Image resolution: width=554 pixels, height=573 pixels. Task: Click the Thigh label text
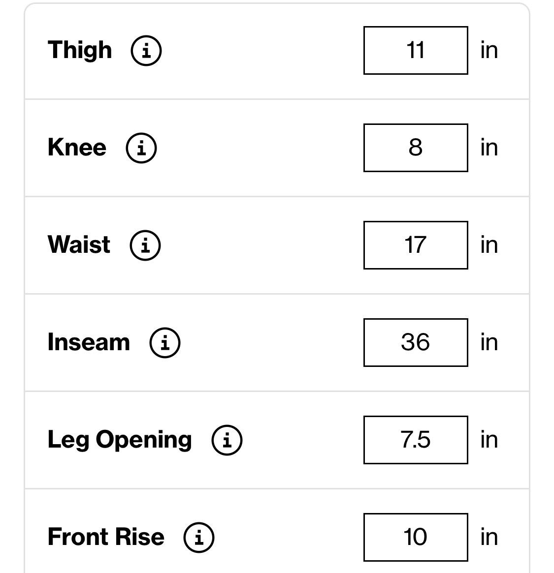80,51
